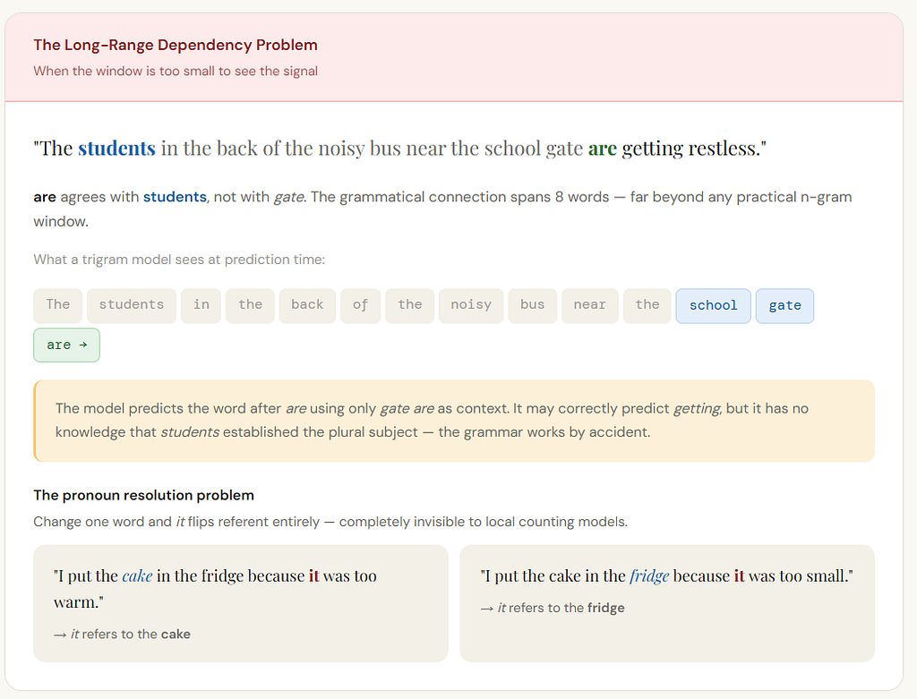The width and height of the screenshot is (917, 699).
Task: Select the 'students' token chip
Action: [132, 305]
